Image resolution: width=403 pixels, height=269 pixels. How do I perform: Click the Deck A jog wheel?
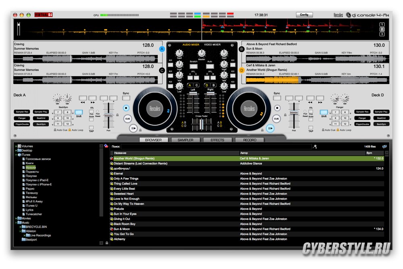[155, 108]
